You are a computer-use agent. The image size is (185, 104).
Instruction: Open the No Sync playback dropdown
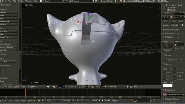[119, 101]
